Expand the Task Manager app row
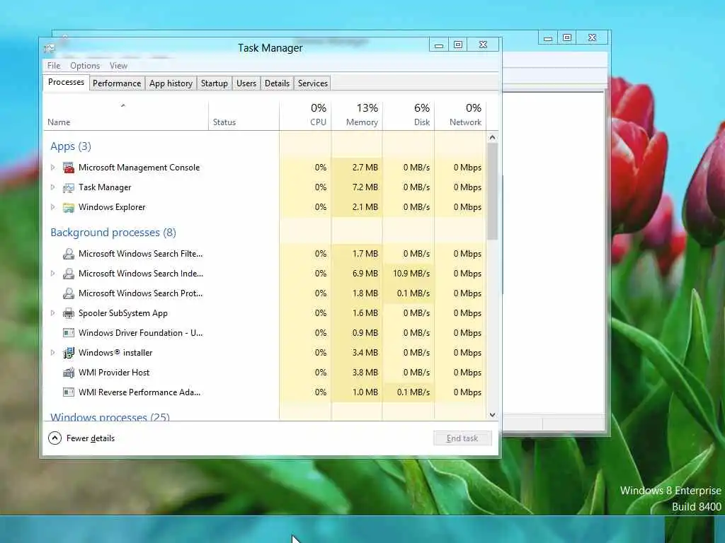Screen dimensions: 725x543 pos(52,187)
